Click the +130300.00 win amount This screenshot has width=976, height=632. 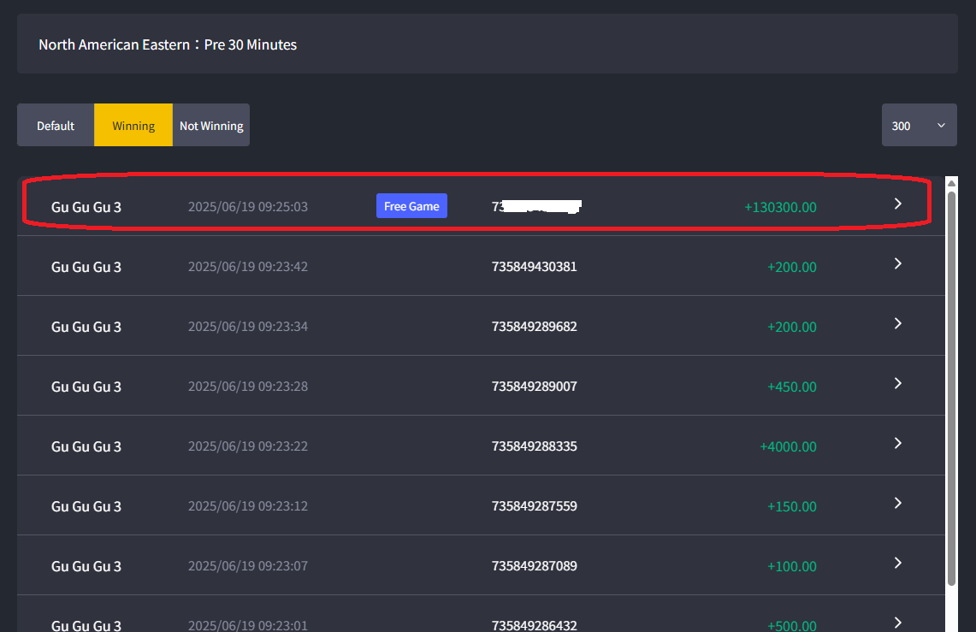[x=781, y=207]
